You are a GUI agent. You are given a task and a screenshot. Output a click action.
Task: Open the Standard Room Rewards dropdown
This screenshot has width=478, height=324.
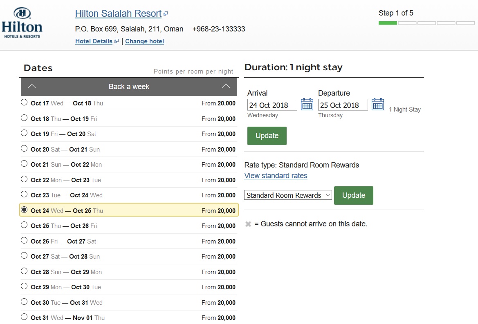coord(288,195)
